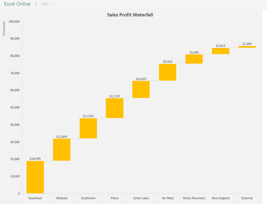Click the Southeast category axis label

point(35,198)
